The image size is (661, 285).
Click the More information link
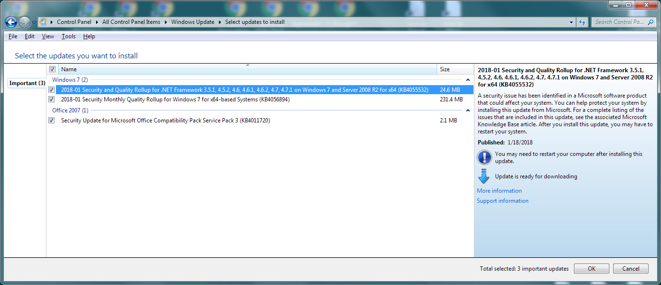tap(499, 191)
